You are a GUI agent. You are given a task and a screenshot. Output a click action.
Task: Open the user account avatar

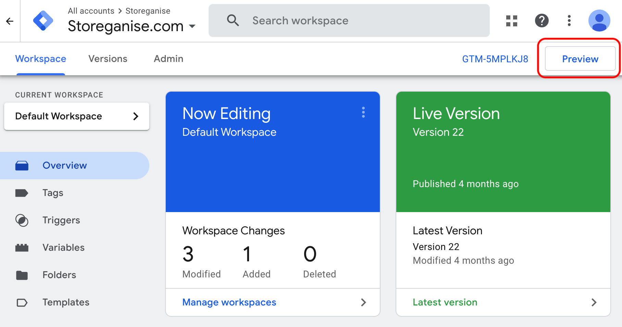(599, 21)
